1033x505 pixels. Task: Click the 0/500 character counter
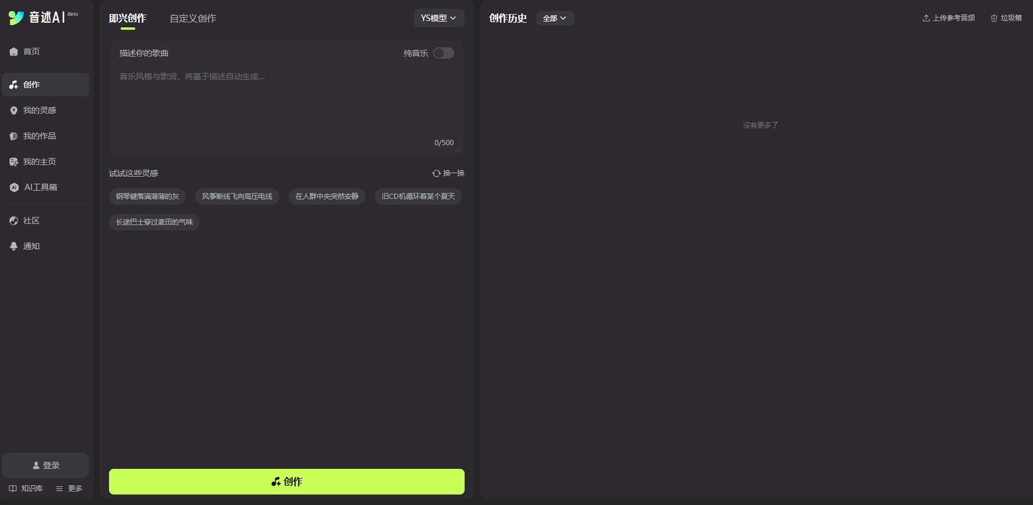click(x=444, y=143)
